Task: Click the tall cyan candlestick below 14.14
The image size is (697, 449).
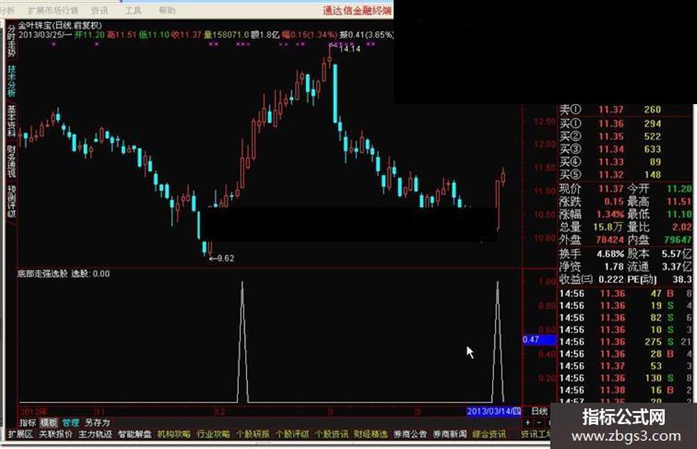Action: click(x=335, y=94)
